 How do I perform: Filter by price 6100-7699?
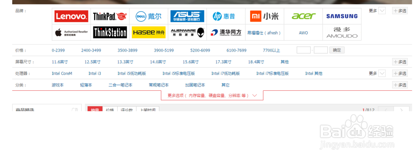click(236, 50)
